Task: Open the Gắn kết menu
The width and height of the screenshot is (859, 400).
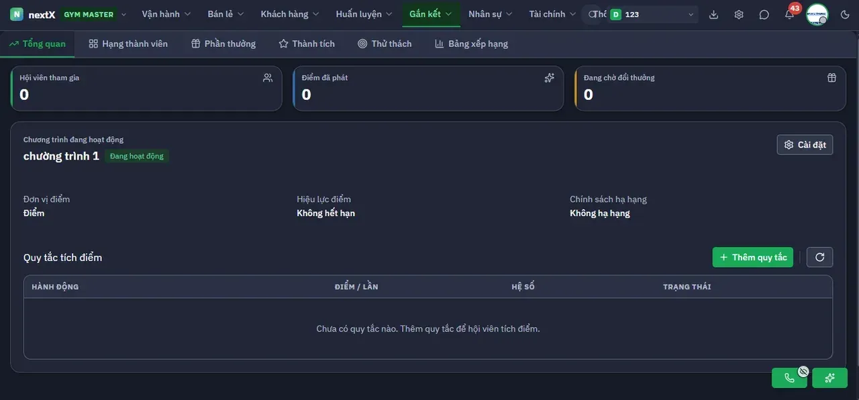Action: click(x=431, y=14)
